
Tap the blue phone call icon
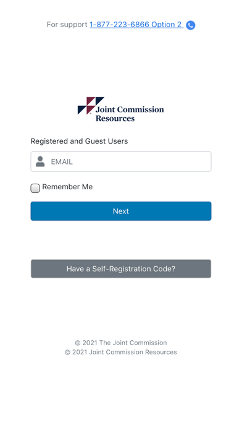191,25
